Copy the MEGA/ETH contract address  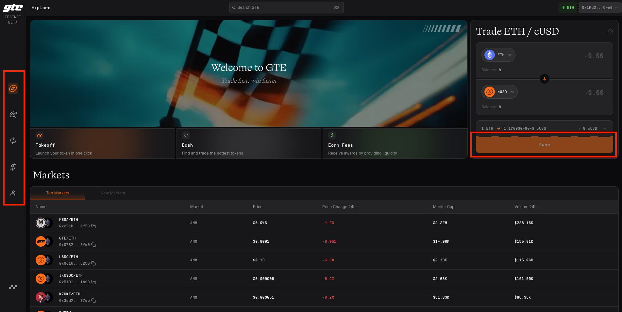(x=93, y=226)
